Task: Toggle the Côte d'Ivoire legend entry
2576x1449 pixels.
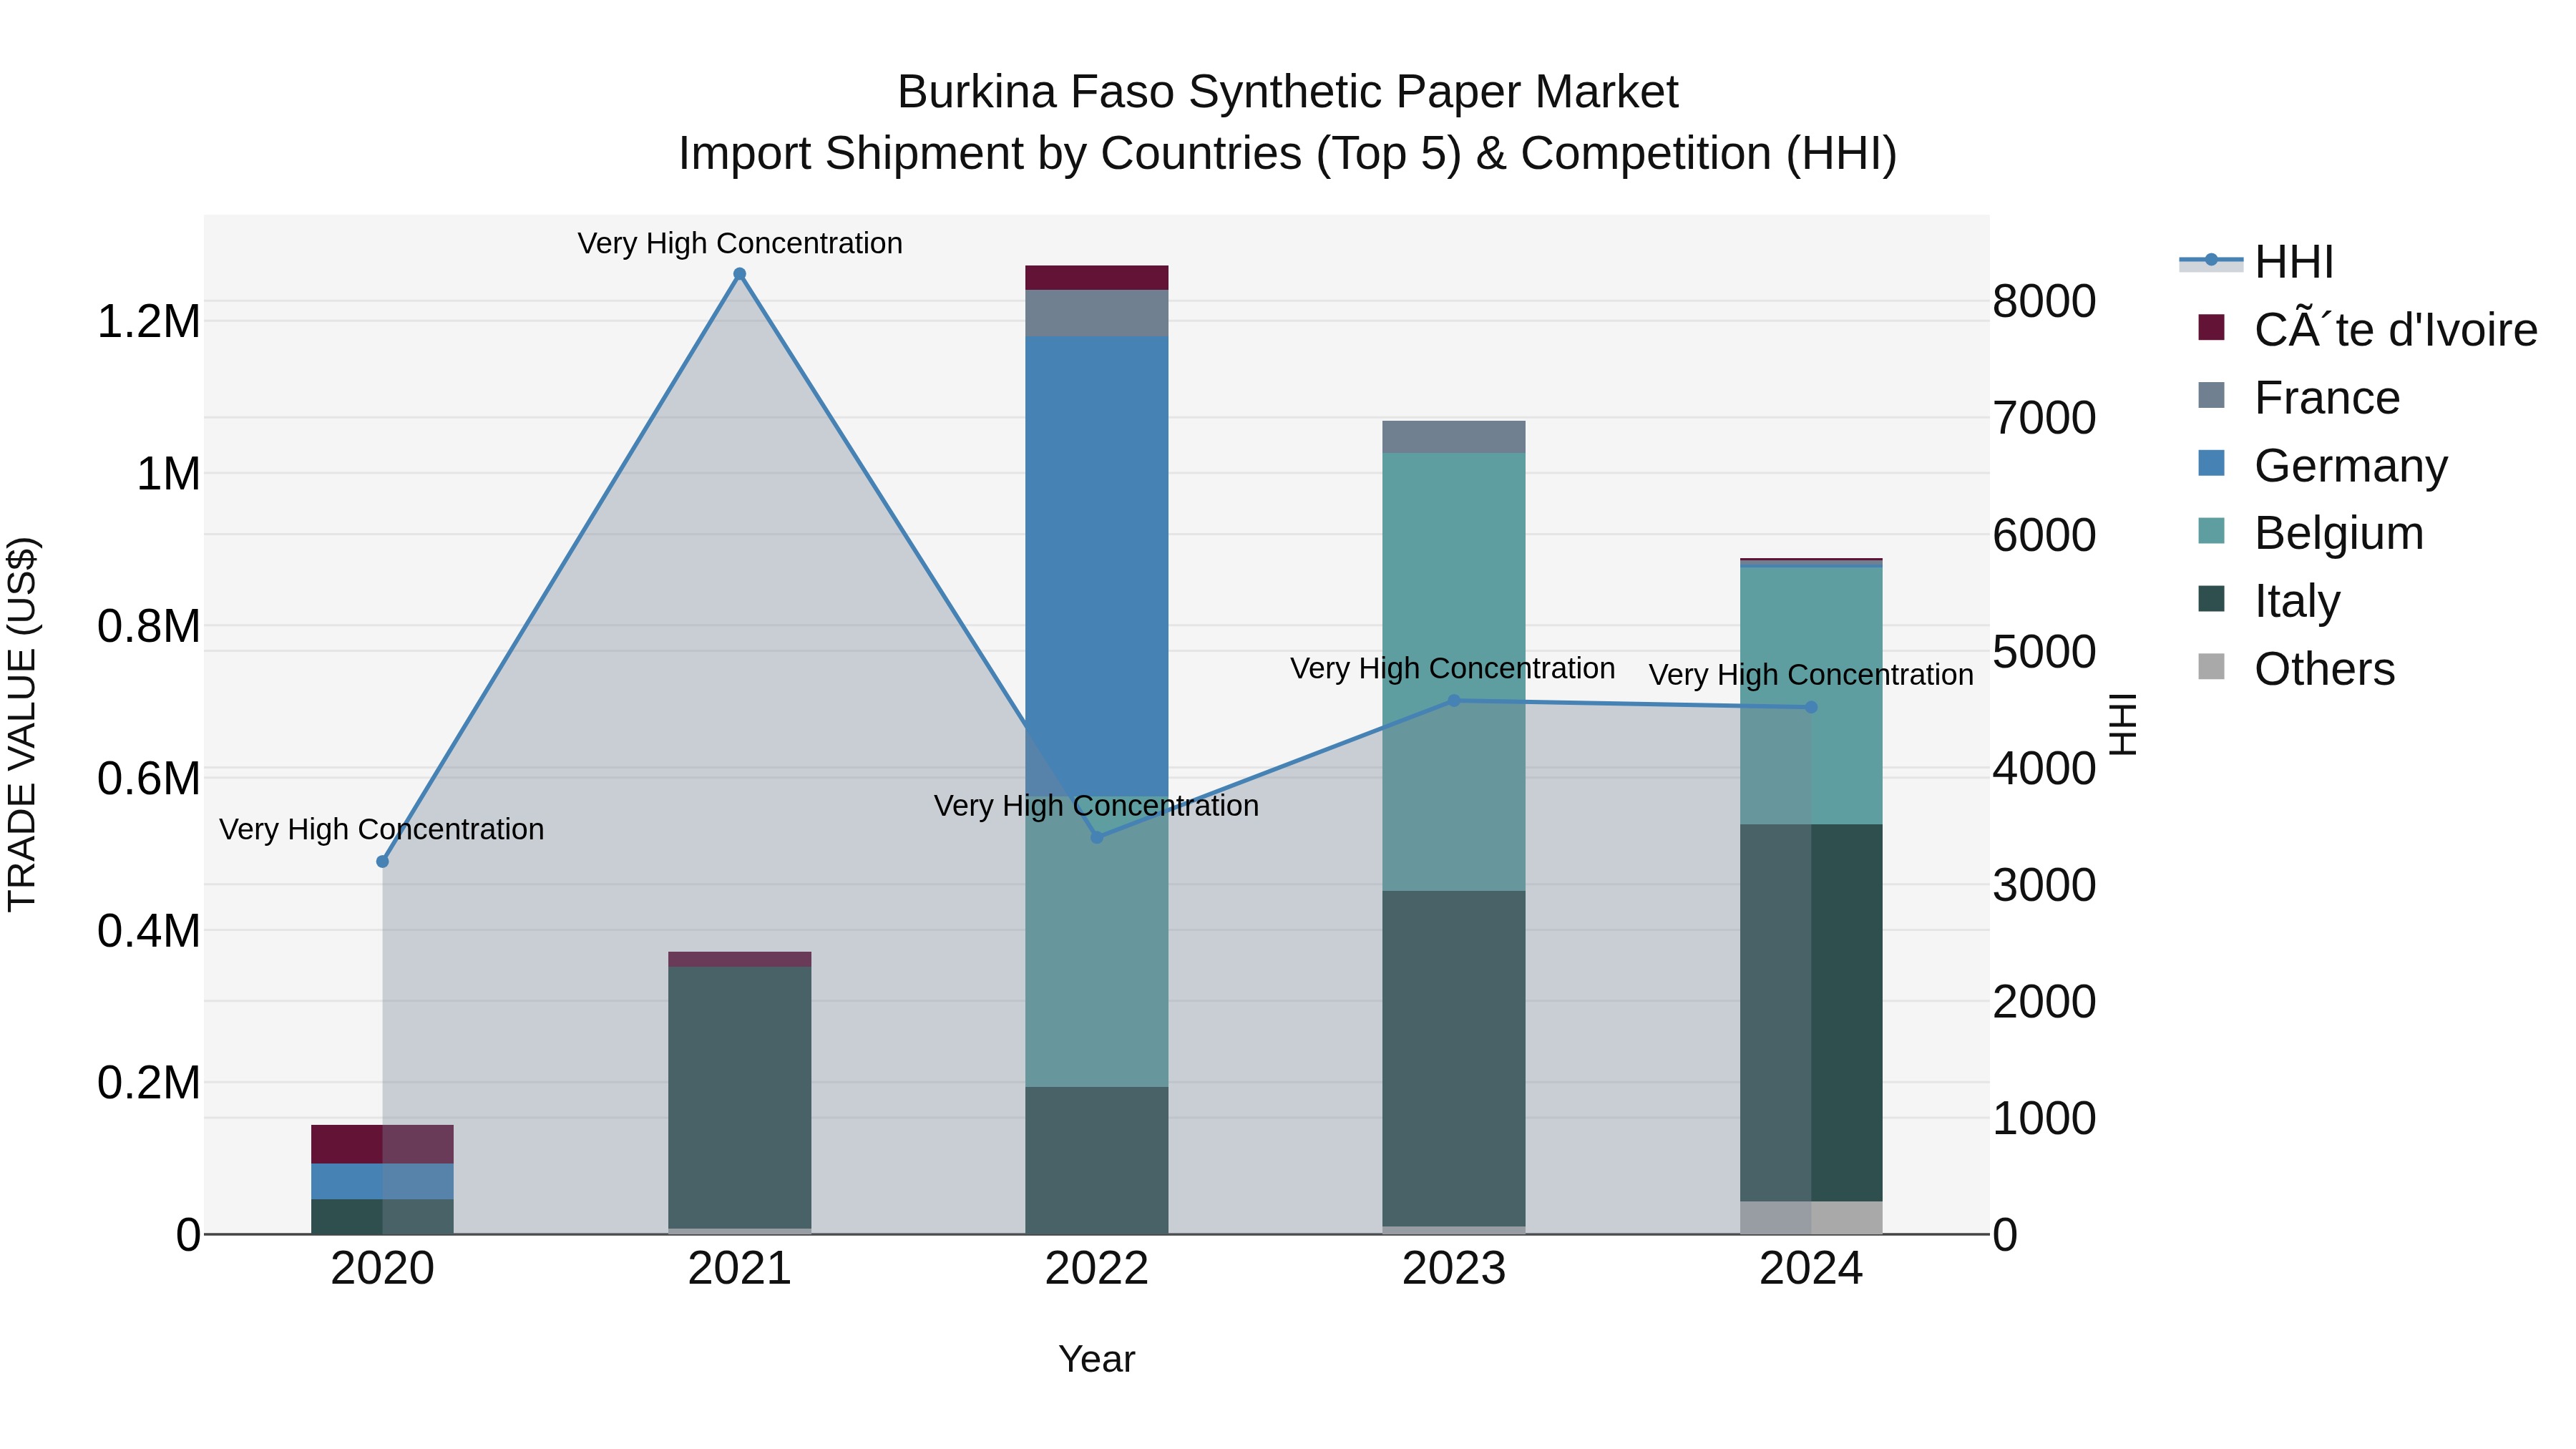Action: [2366, 330]
